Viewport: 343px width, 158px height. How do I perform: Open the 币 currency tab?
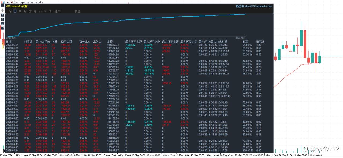point(40,11)
